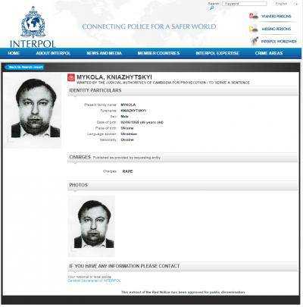This screenshot has height=307, width=303.
Task: Click the Wanted Persons icon
Action: point(254,16)
